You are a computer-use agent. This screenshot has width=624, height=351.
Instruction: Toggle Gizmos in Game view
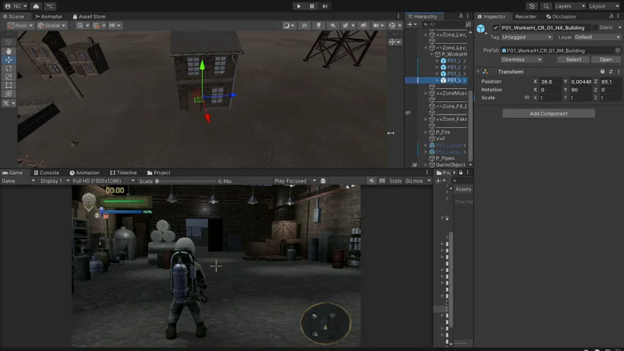414,181
